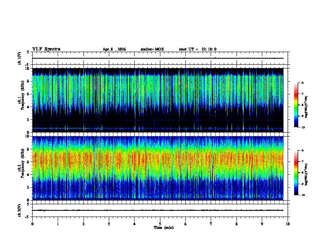Screen dimensions: 324x251
Task: Click time axis tick label "5"
Action: 160,224
